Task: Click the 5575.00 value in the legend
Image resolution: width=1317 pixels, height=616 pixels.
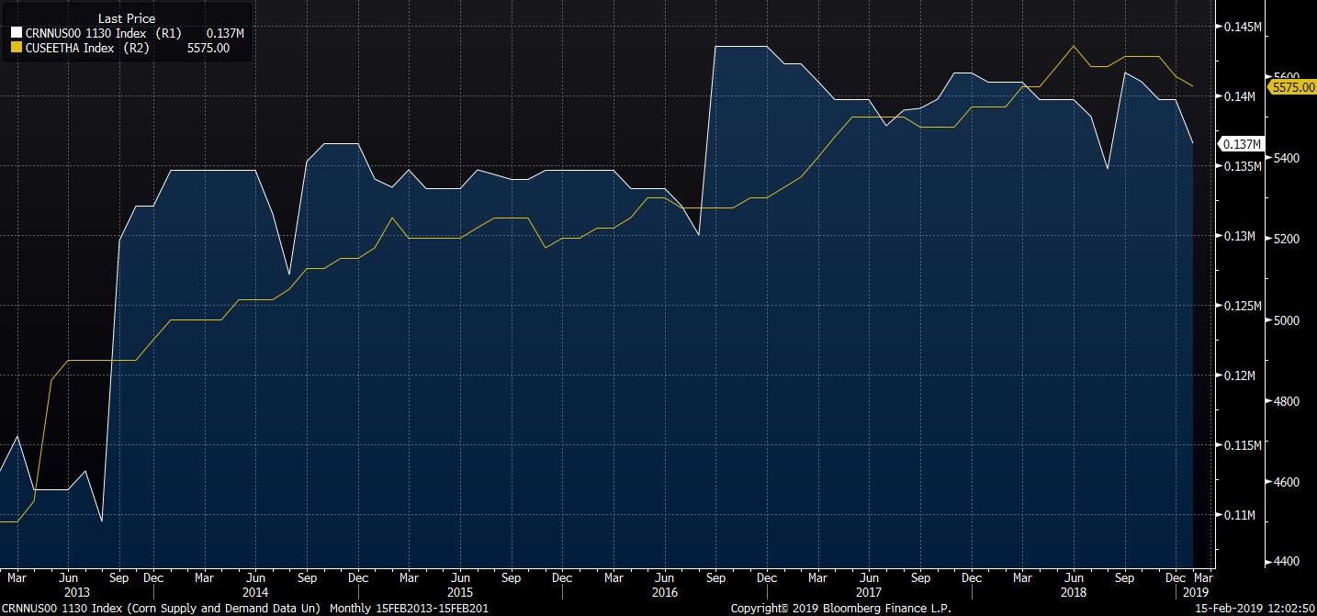Action: (x=209, y=48)
